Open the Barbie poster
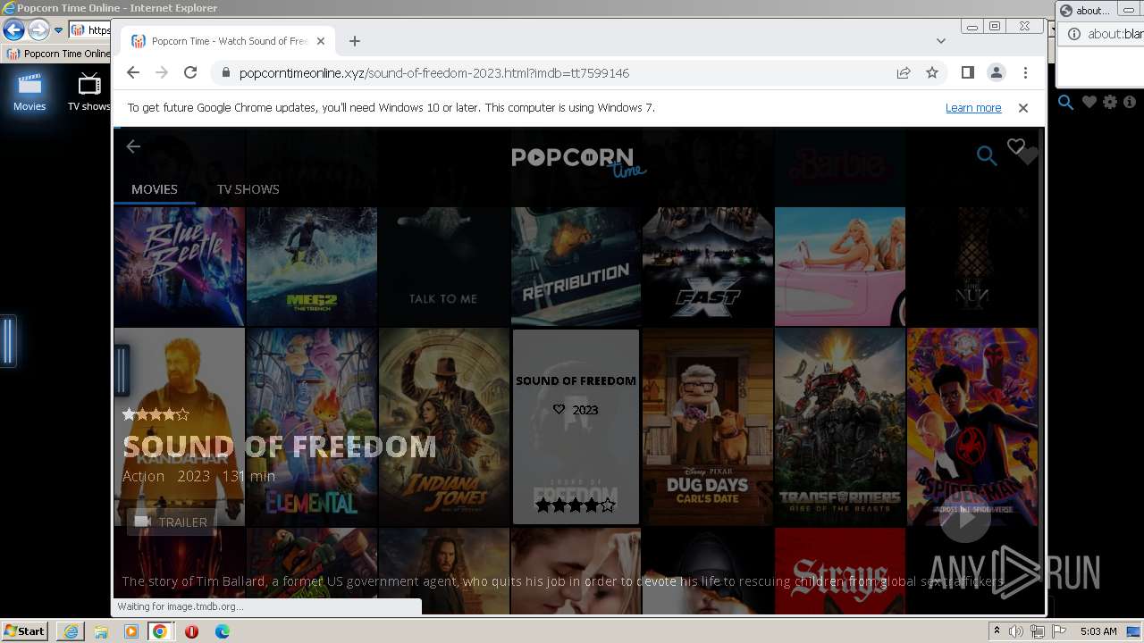The width and height of the screenshot is (1144, 643). [840, 266]
